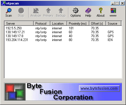Viewport: 126px width, 105px height.
Task: Open Options with the gear icon
Action: tap(76, 11)
